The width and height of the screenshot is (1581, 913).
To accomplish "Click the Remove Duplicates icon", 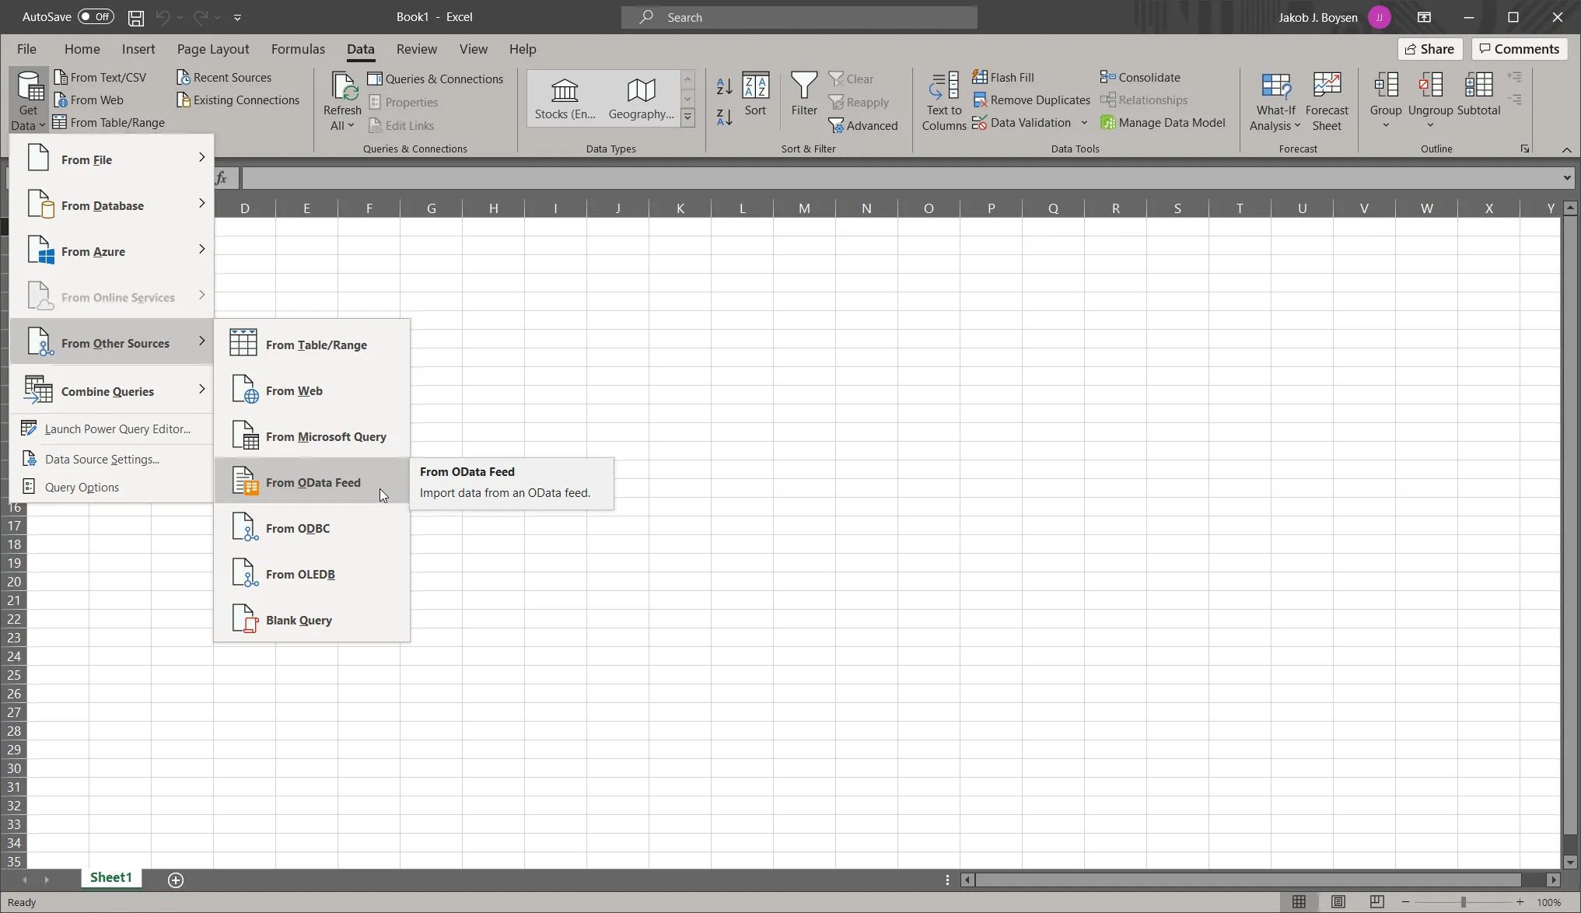I will pos(980,100).
